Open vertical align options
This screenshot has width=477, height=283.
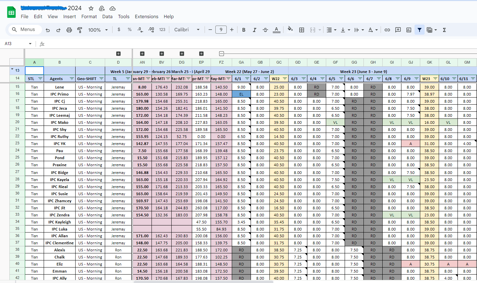click(345, 30)
